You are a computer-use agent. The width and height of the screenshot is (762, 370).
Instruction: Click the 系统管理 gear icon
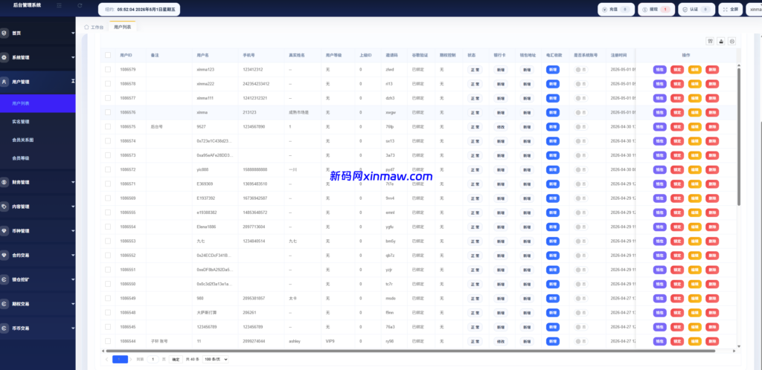(x=4, y=57)
